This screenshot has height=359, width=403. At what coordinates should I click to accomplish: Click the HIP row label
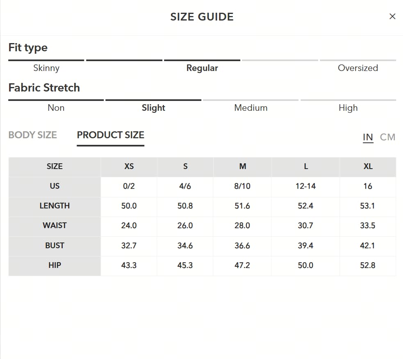(55, 265)
